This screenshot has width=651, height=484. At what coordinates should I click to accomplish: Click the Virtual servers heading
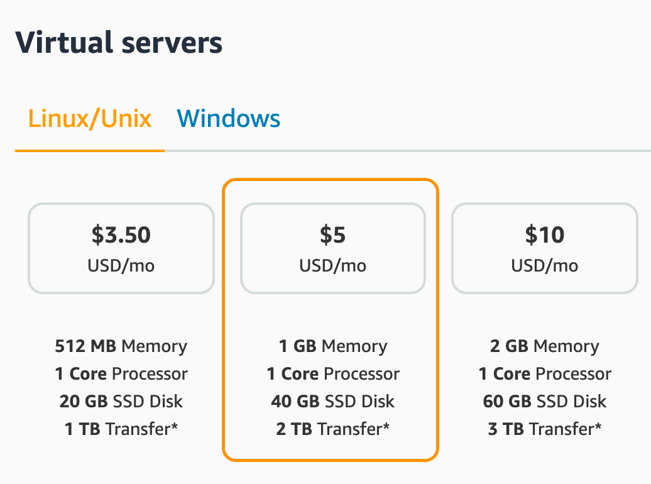point(119,43)
